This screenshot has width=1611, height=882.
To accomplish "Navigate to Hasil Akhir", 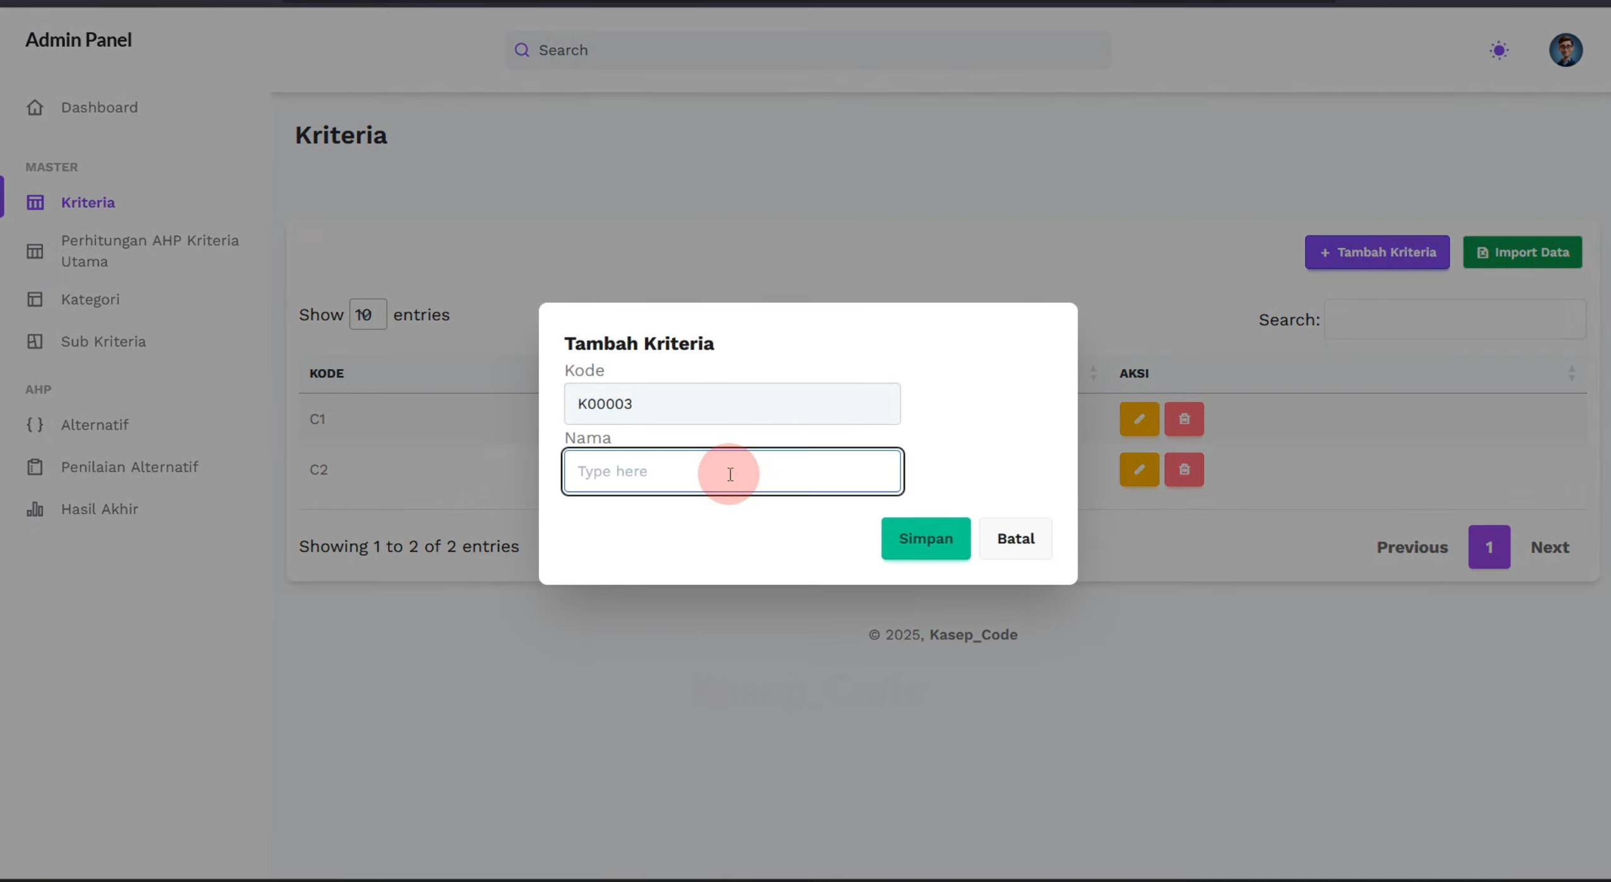I will (x=100, y=509).
